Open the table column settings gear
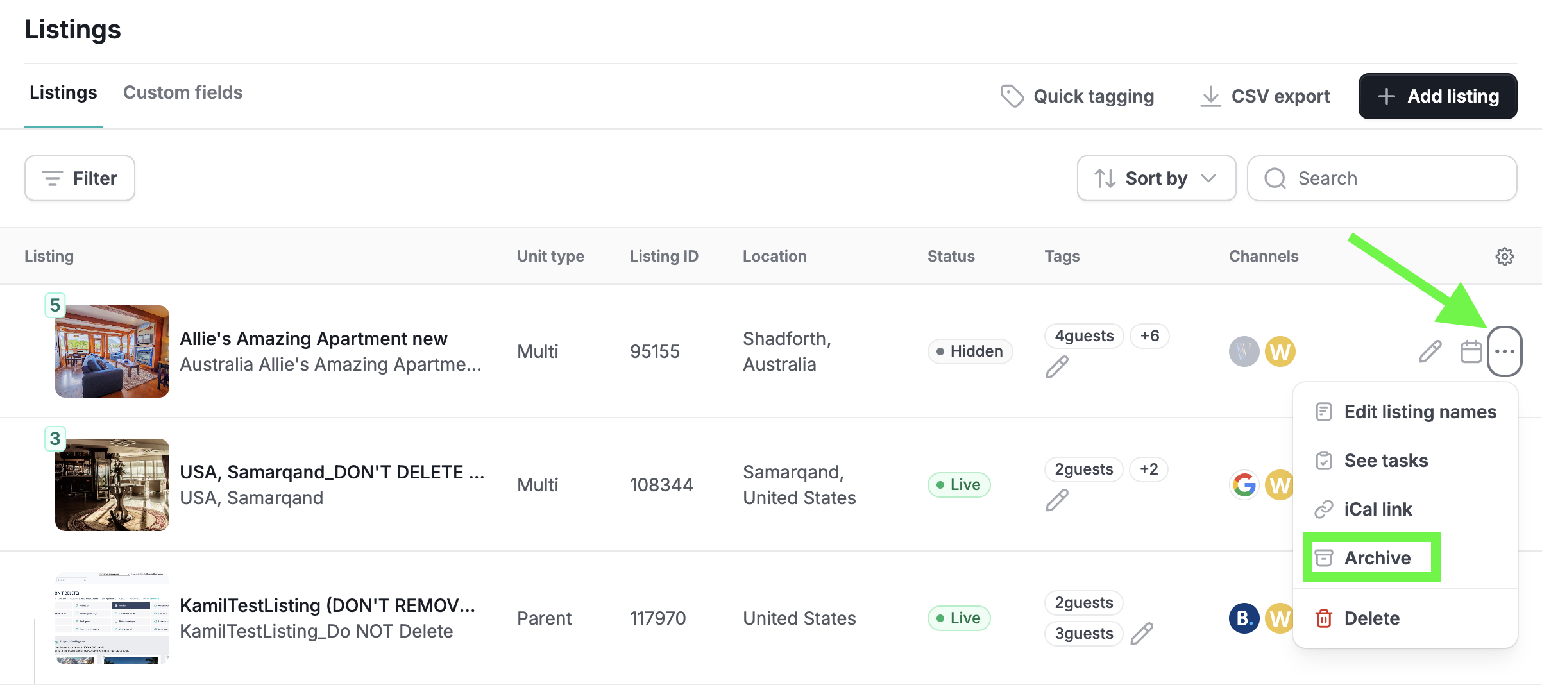 tap(1504, 257)
